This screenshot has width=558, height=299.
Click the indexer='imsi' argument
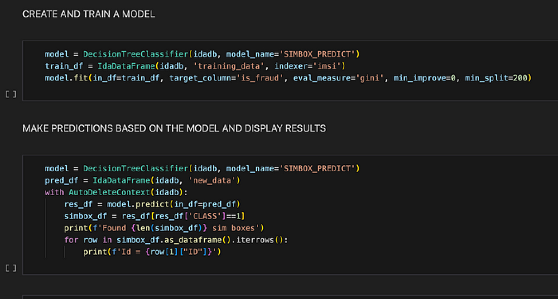[x=309, y=66]
